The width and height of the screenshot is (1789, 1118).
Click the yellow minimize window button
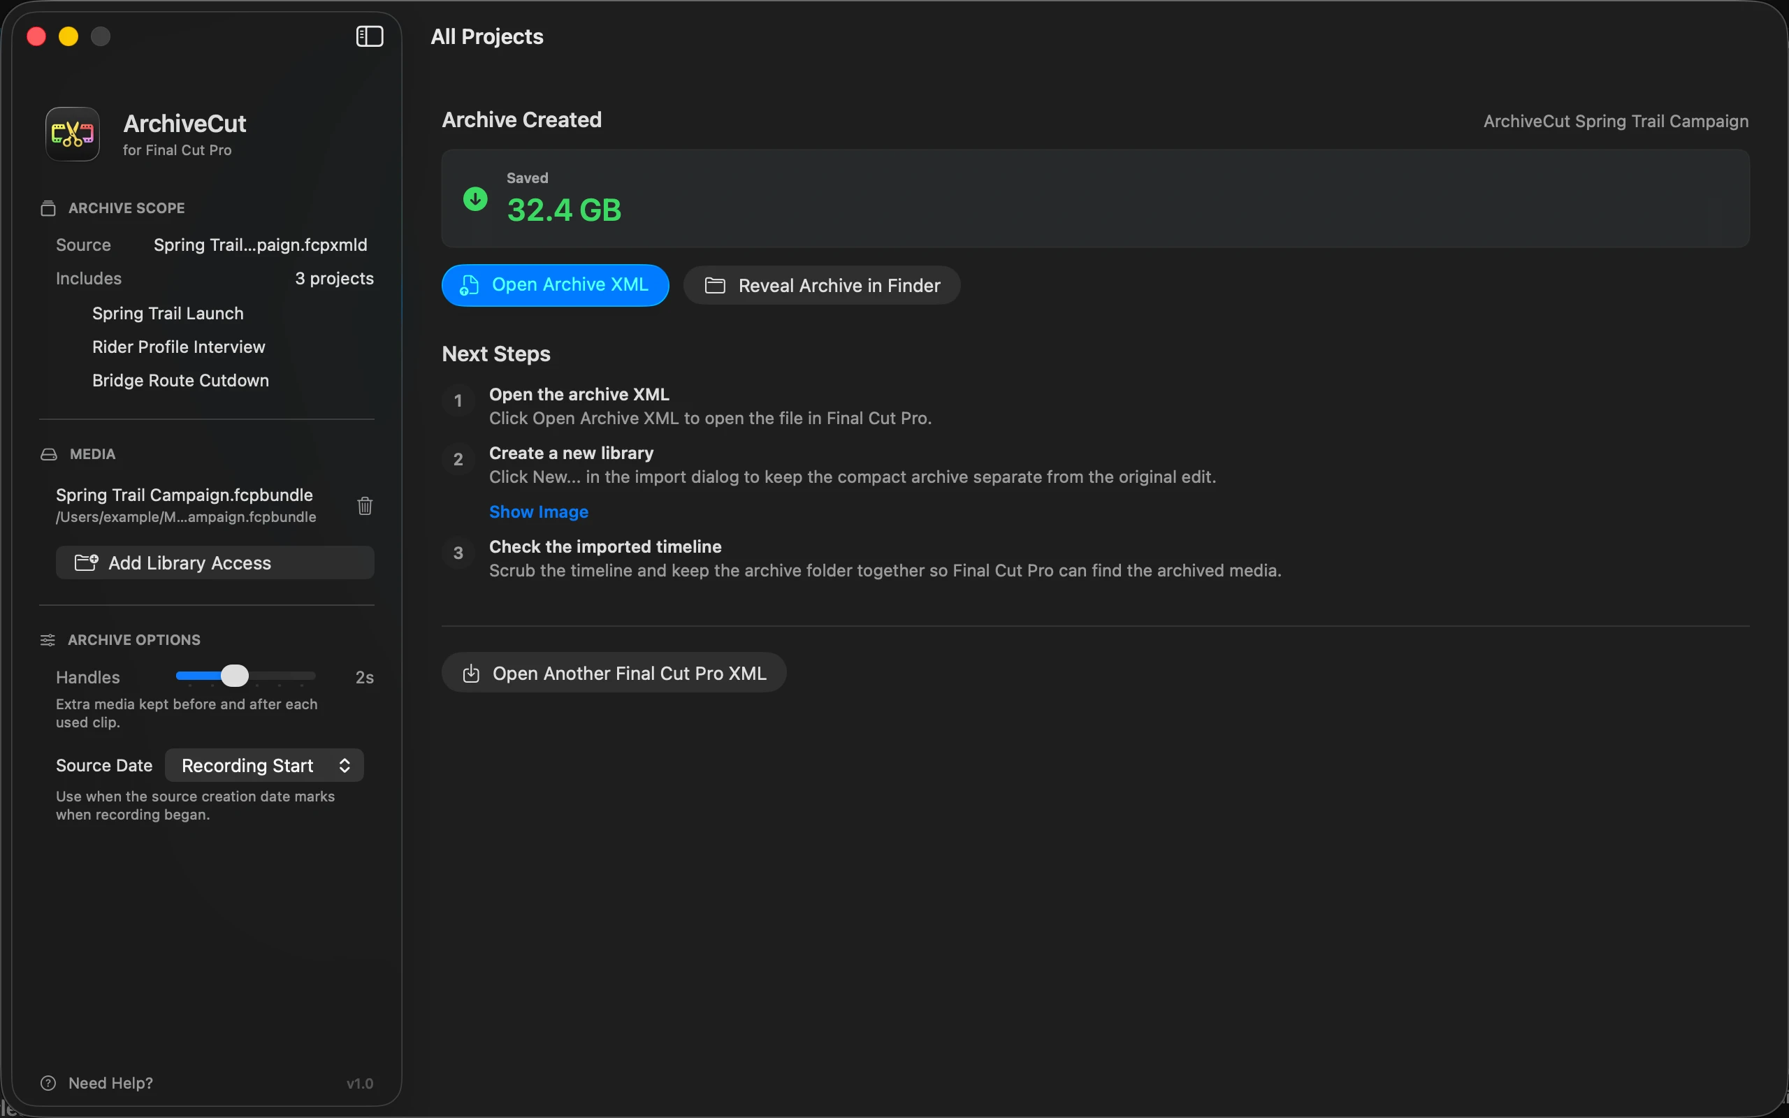(x=68, y=36)
